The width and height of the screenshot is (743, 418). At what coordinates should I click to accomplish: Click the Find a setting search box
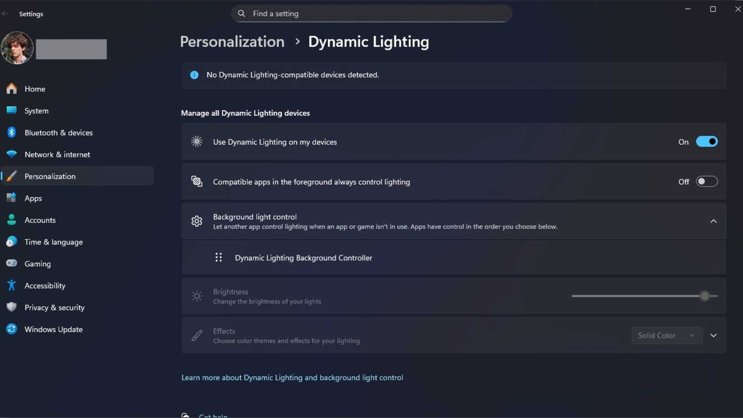click(370, 14)
